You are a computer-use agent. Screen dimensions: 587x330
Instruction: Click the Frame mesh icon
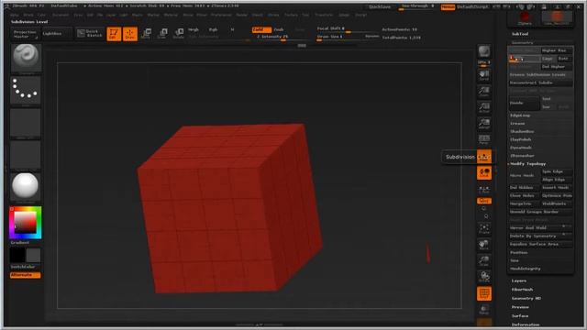click(484, 228)
